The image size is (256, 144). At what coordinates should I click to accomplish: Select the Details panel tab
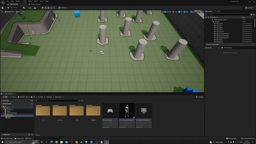click(210, 48)
